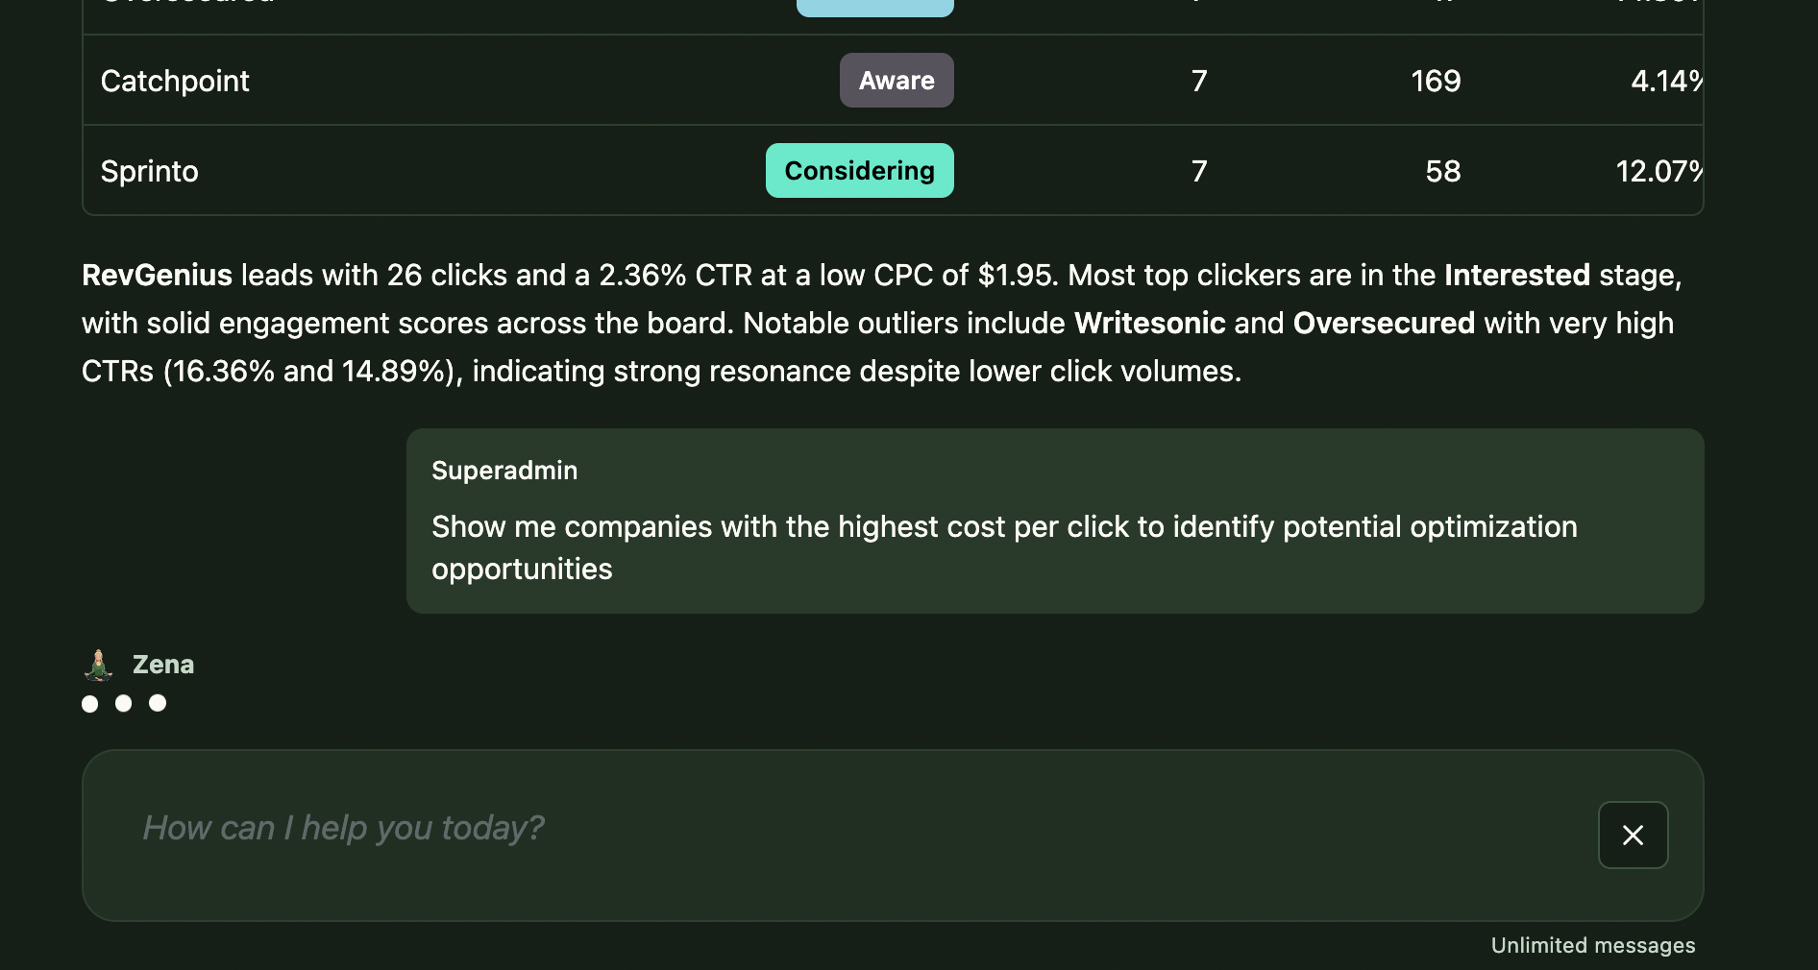
Task: Click the Aware stage badge for Catchpoint
Action: click(x=896, y=81)
